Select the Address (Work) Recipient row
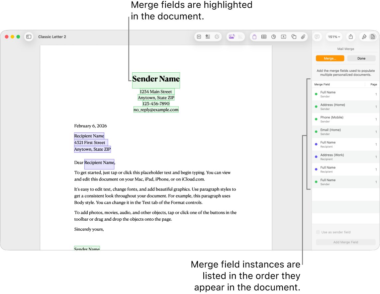380x294 pixels. (x=345, y=157)
